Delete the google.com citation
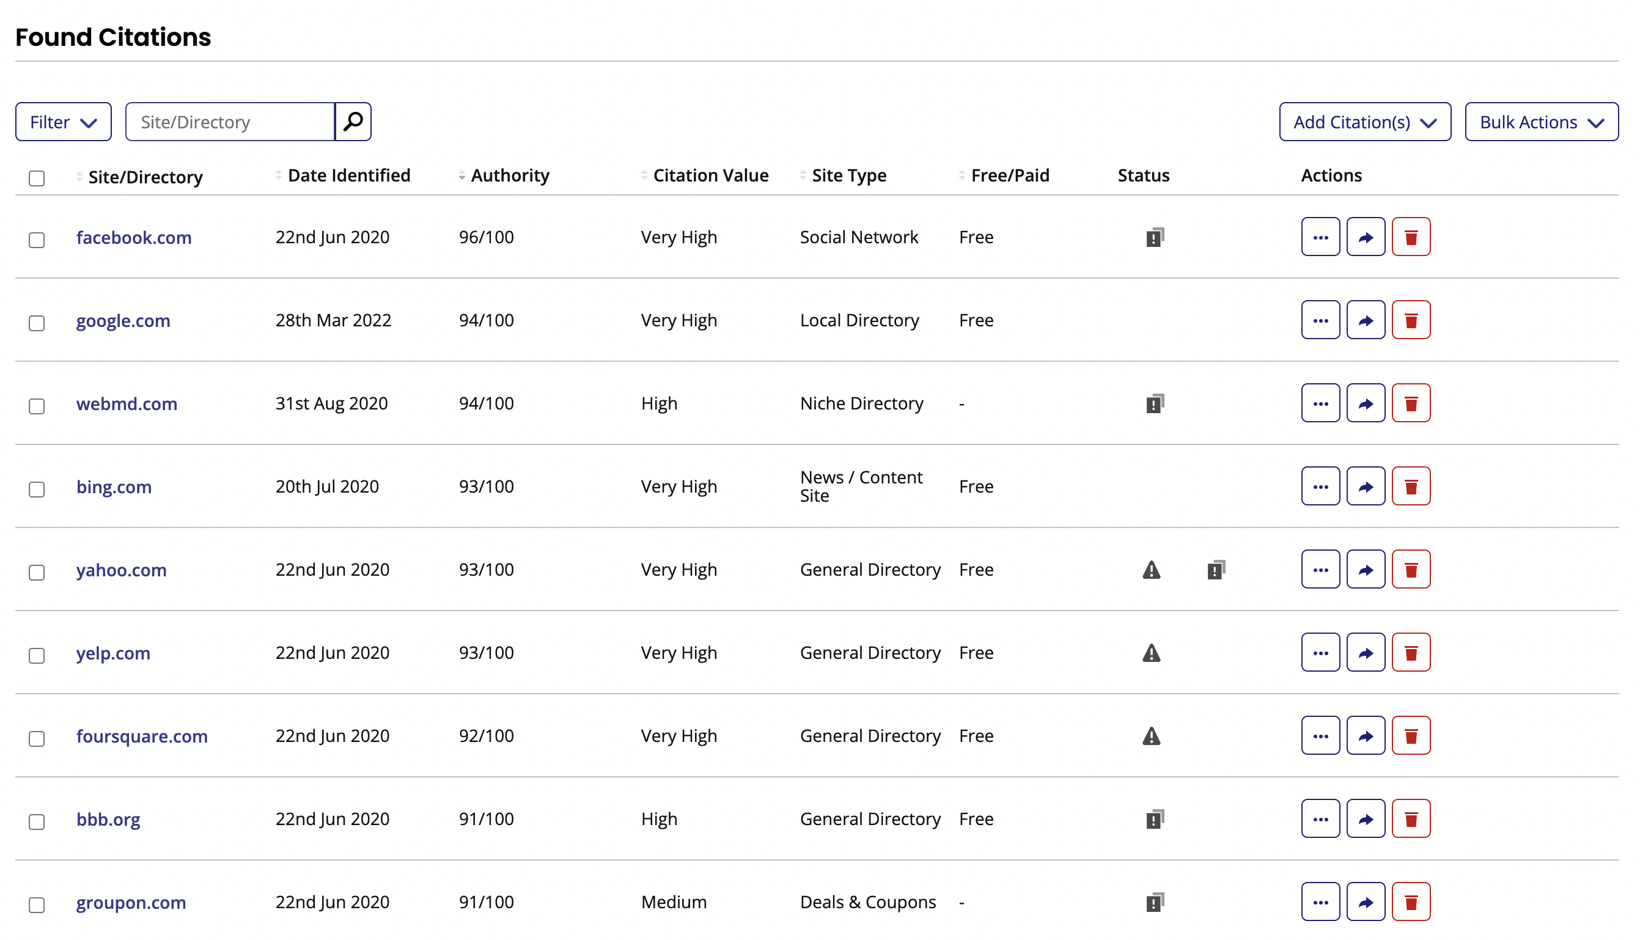The width and height of the screenshot is (1640, 940). [1411, 320]
